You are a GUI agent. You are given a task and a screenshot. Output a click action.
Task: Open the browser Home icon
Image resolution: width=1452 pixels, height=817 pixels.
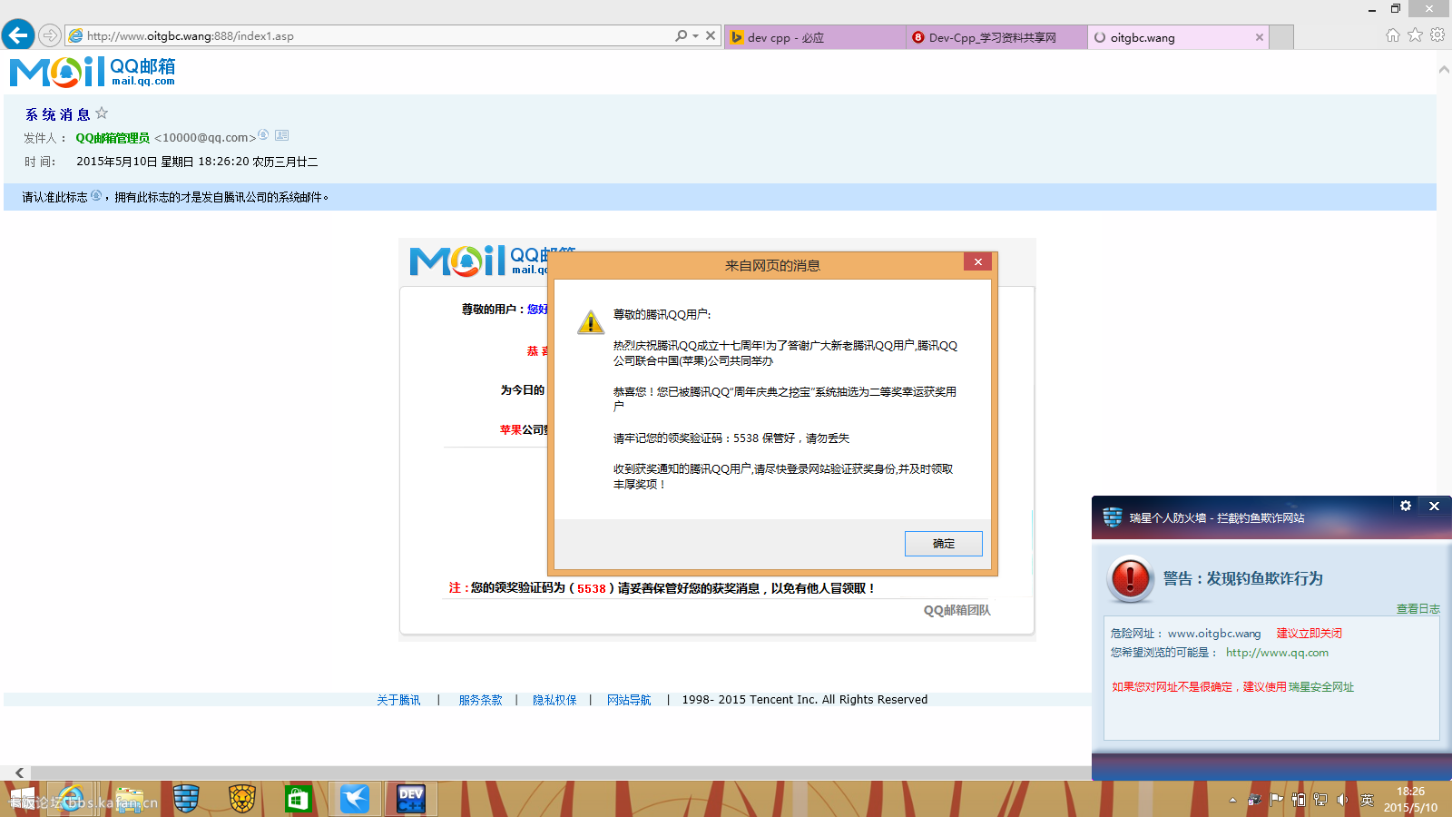pyautogui.click(x=1393, y=35)
